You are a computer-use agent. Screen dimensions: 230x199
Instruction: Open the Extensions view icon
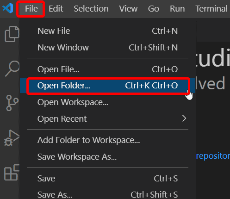(x=12, y=172)
